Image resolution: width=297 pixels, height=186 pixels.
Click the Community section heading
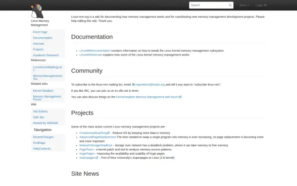[87, 71]
